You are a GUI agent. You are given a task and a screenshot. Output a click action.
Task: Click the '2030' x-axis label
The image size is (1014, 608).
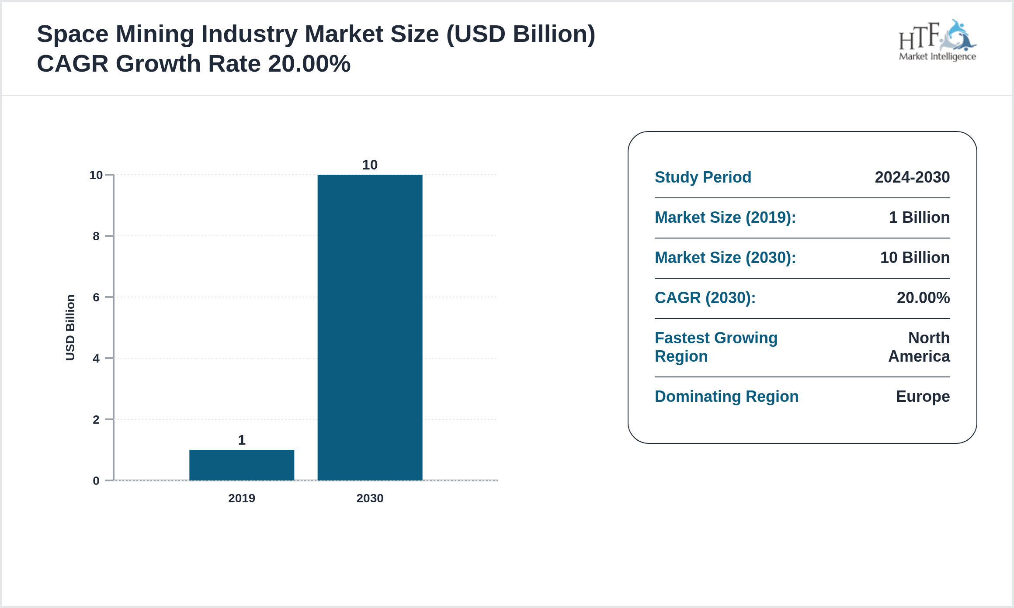tap(369, 498)
